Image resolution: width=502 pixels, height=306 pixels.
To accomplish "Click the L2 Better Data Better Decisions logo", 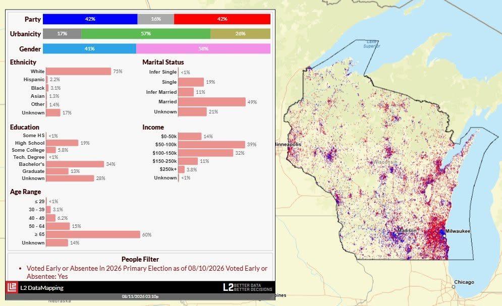I will coord(248,287).
